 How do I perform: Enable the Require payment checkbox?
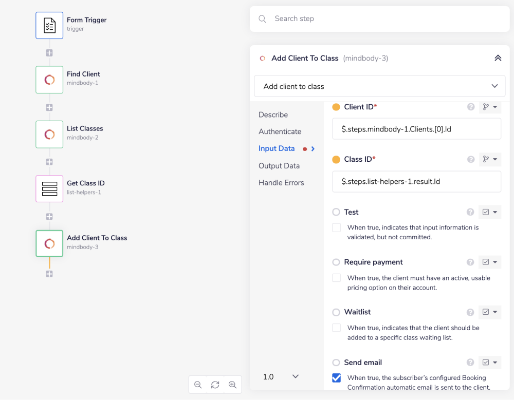coord(337,278)
